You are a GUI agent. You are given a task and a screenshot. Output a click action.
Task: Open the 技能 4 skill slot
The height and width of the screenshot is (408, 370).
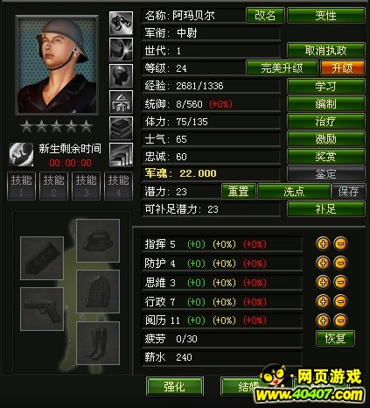[118, 186]
